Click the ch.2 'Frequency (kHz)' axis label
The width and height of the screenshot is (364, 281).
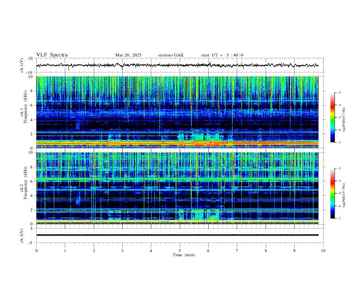coord(25,183)
